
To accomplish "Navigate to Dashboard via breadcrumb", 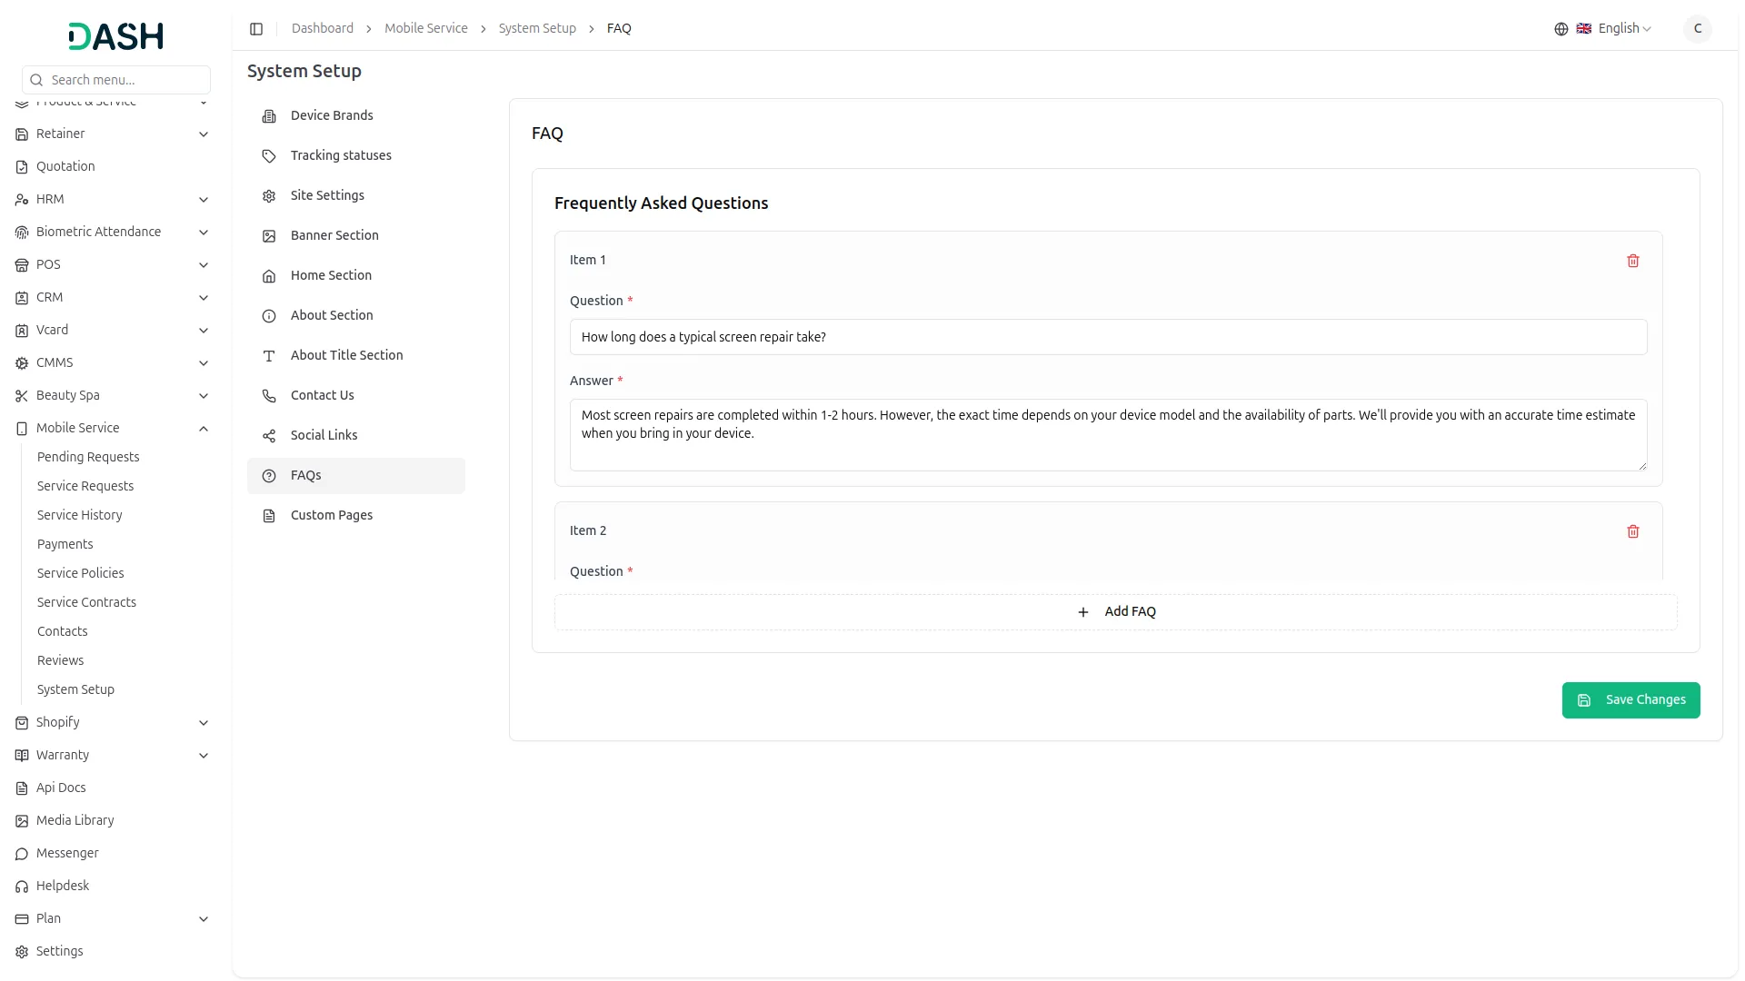I will point(323,28).
